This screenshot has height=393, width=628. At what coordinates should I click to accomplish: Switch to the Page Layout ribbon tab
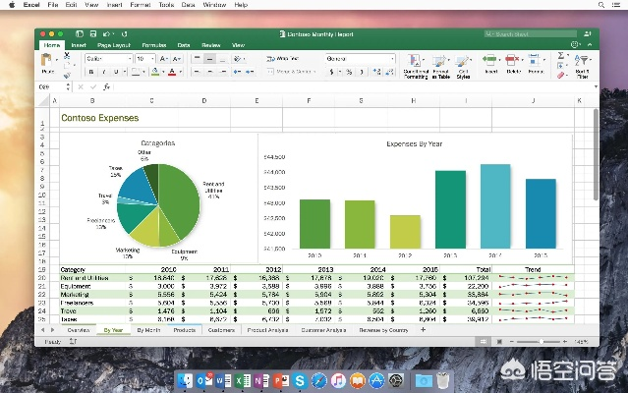coord(112,45)
